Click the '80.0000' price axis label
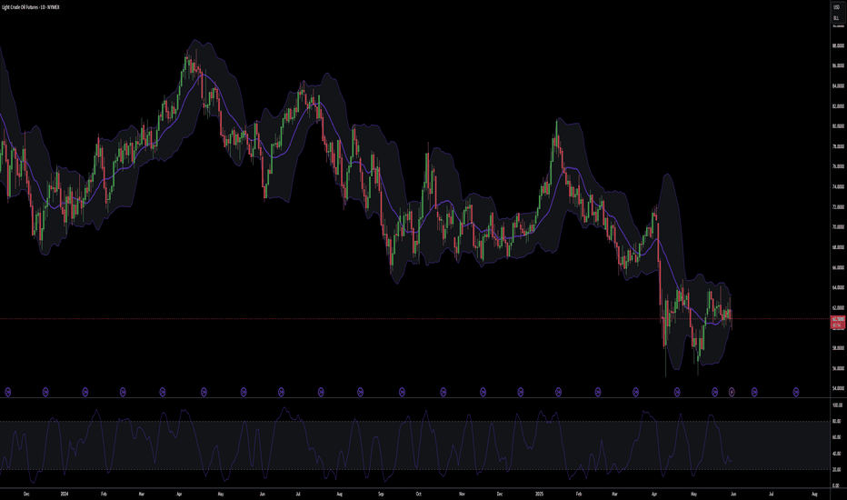 [x=838, y=126]
